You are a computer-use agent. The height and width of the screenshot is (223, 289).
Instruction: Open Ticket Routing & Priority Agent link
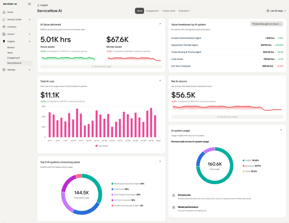pos(186,52)
